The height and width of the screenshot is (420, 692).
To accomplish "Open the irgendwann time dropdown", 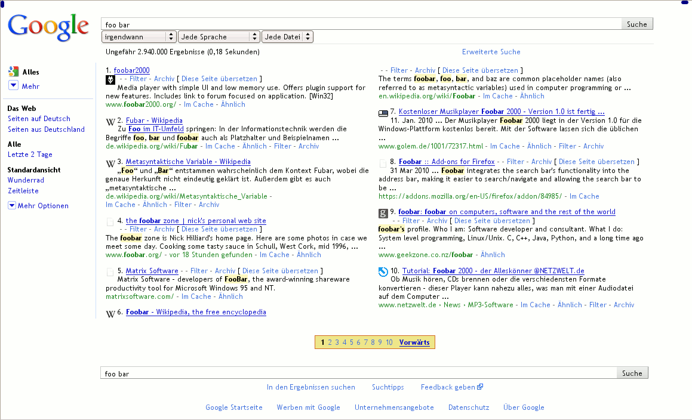I will click(139, 37).
